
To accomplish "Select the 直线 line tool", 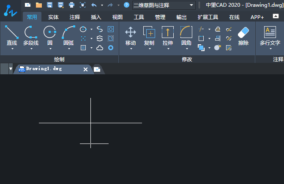I will click(12, 35).
